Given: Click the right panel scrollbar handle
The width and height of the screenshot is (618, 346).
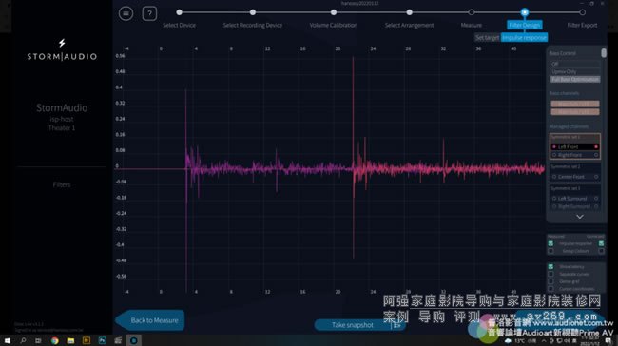Looking at the screenshot, I should [604, 53].
